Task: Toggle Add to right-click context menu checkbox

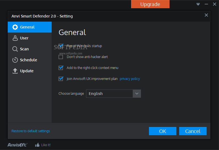Action: coord(61,68)
